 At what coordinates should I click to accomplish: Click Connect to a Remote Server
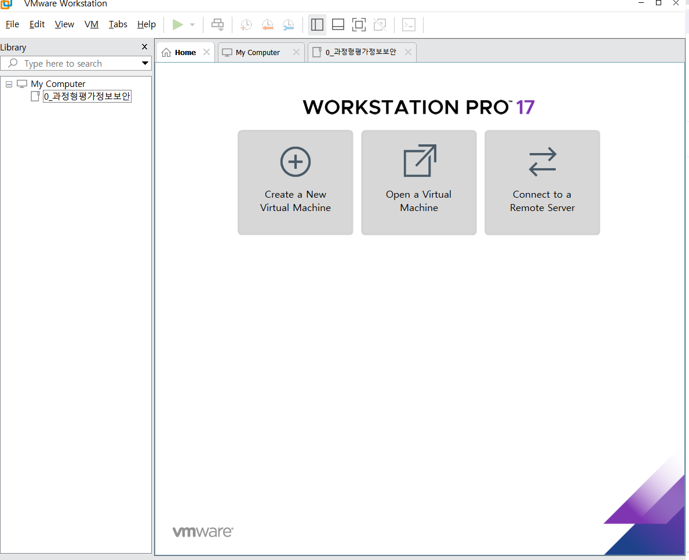(542, 183)
